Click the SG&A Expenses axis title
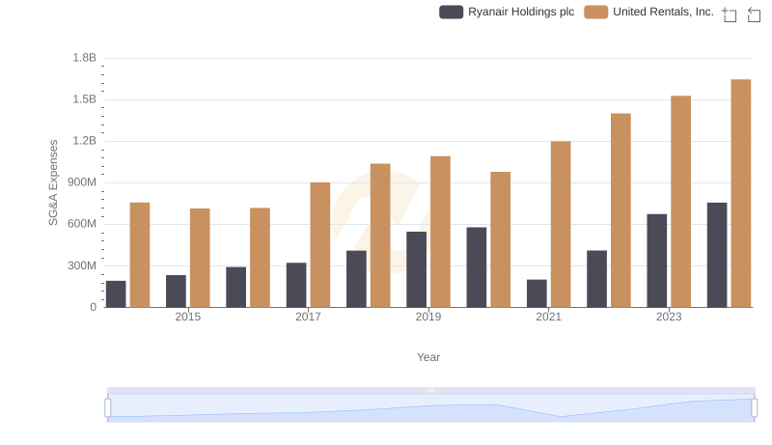This screenshot has width=772, height=445. [x=53, y=182]
